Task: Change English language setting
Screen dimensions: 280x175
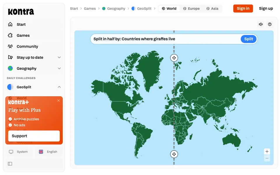Action: pyautogui.click(x=48, y=152)
